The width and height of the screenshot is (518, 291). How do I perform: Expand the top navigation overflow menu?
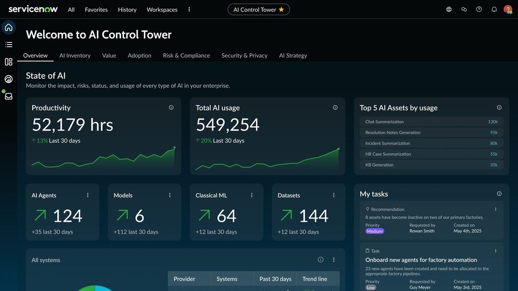point(189,9)
